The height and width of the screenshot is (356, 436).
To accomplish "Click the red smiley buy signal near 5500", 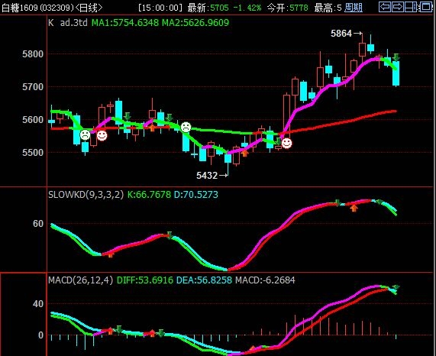I will click(286, 143).
